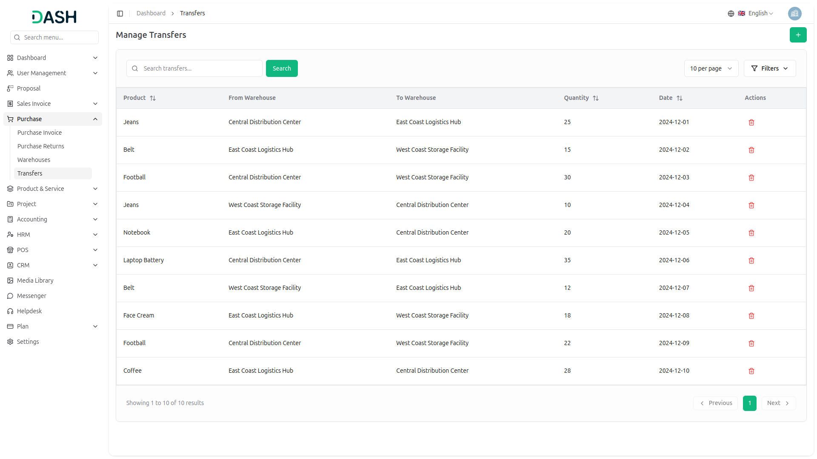Click the green plus add transfer button
The height and width of the screenshot is (459, 817).
click(798, 35)
